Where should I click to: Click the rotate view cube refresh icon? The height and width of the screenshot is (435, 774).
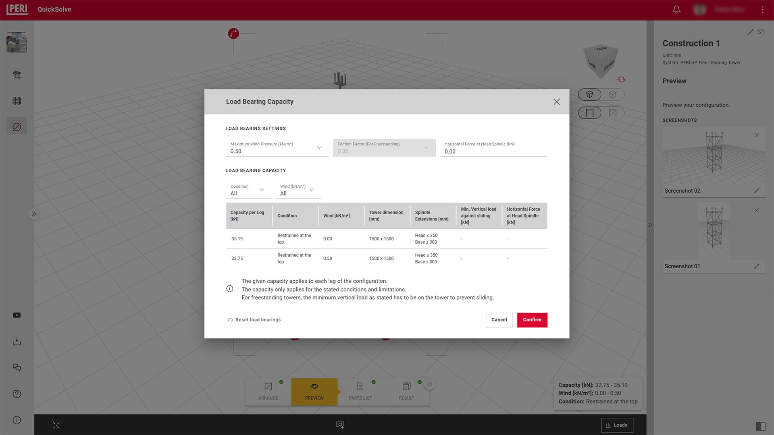pos(622,79)
